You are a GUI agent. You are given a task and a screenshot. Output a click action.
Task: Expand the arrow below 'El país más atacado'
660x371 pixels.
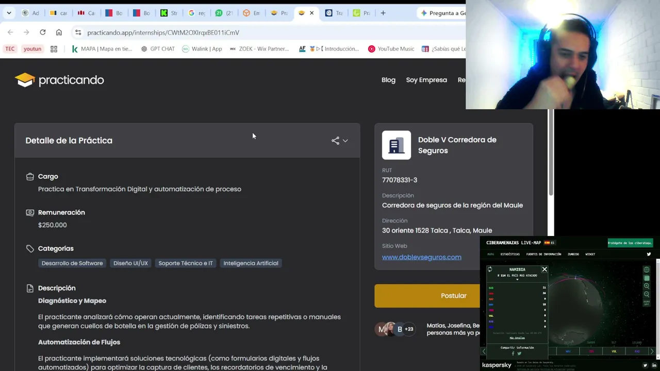click(x=517, y=280)
